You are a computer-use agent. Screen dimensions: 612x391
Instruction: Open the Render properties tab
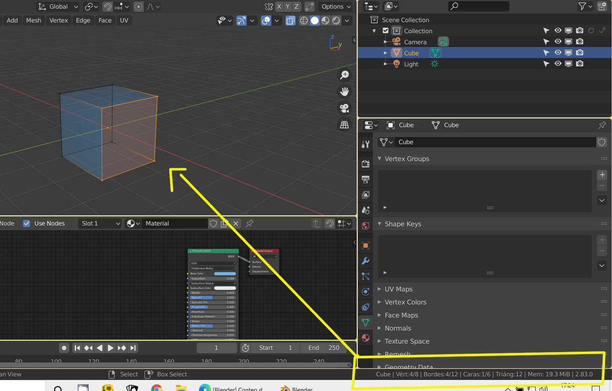click(x=366, y=164)
